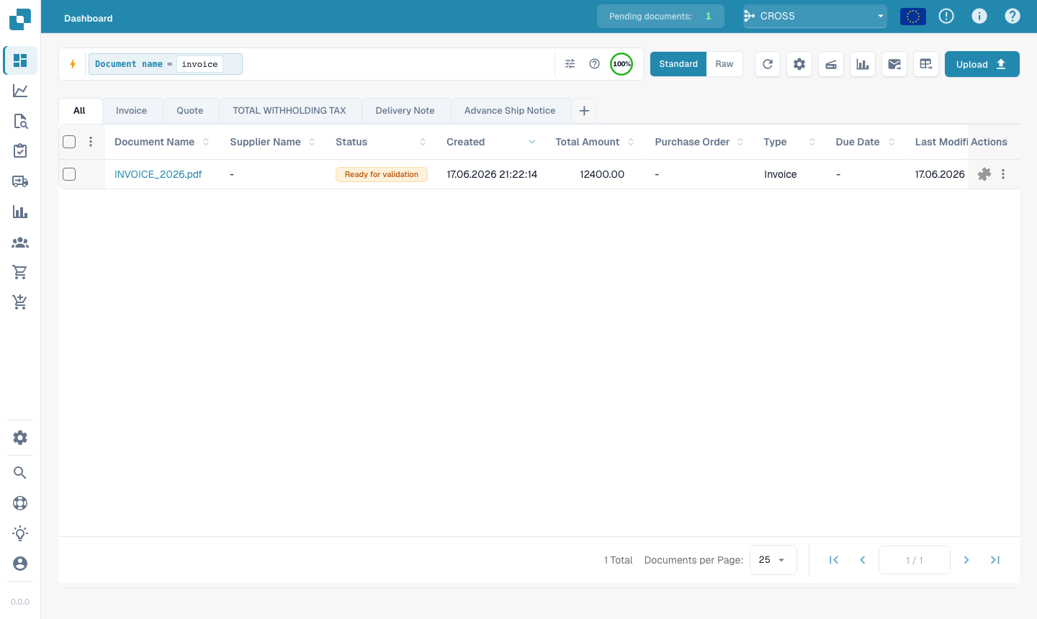
Task: Open the INVOICE_2026.pdf document link
Action: click(x=158, y=174)
